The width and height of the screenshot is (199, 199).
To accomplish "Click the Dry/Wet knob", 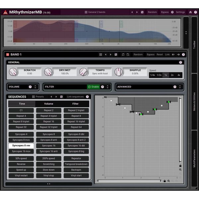I will pyautogui.click(x=48, y=72).
